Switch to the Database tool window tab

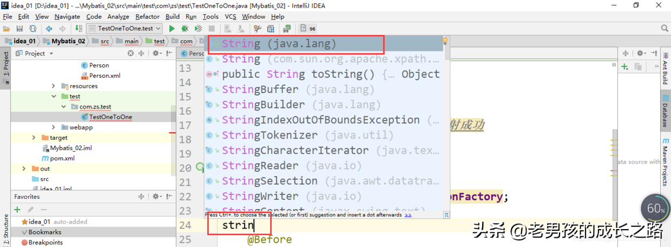coord(665,112)
